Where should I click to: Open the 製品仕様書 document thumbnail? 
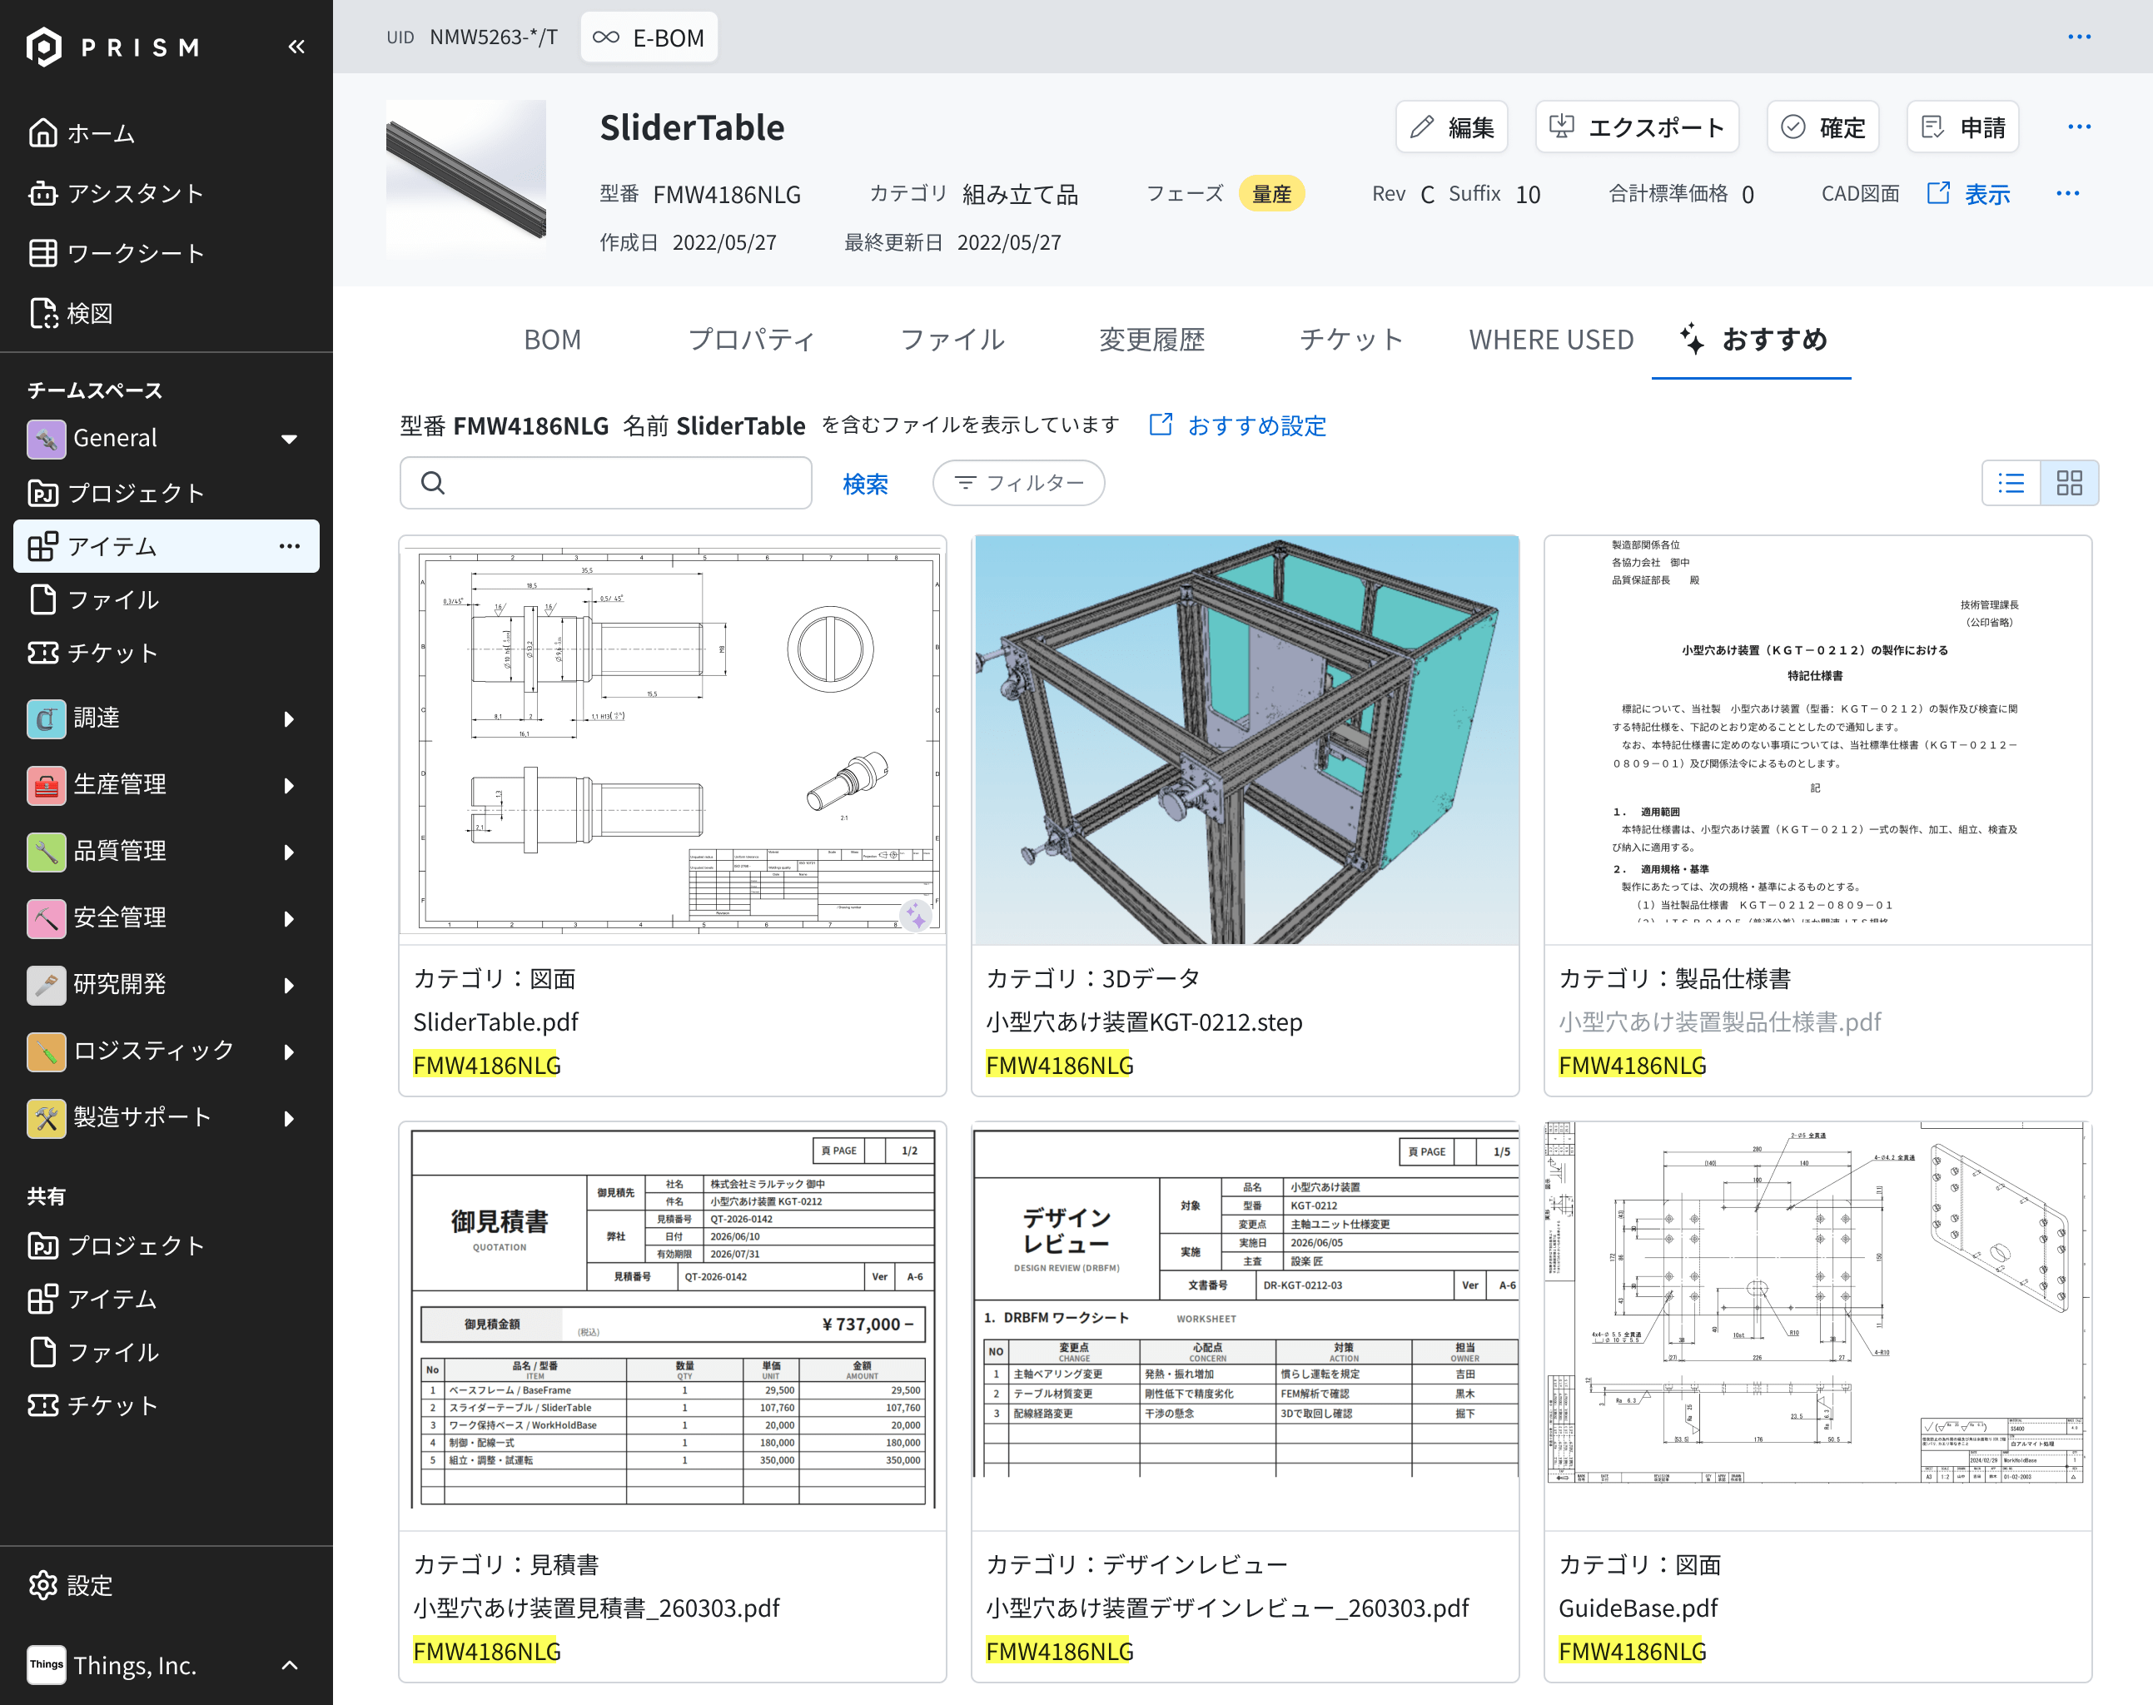tap(1817, 740)
